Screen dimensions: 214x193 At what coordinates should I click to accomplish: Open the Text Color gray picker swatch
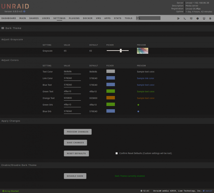111,71
